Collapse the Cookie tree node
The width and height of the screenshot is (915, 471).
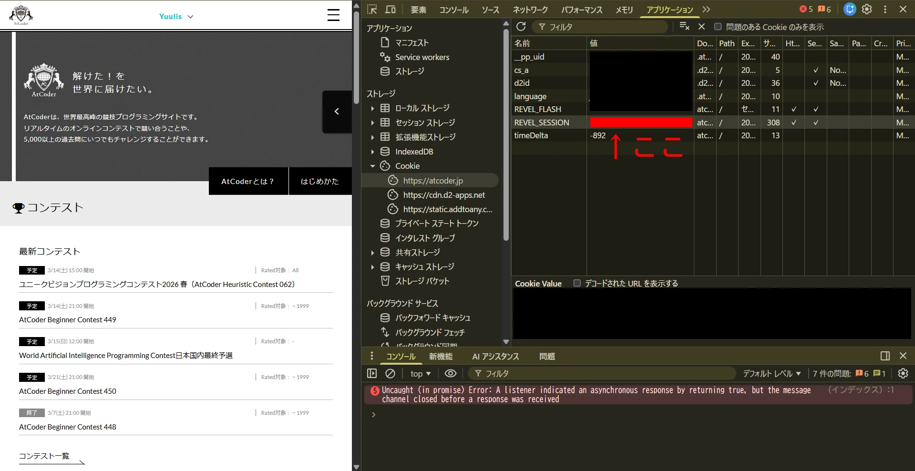coord(372,166)
